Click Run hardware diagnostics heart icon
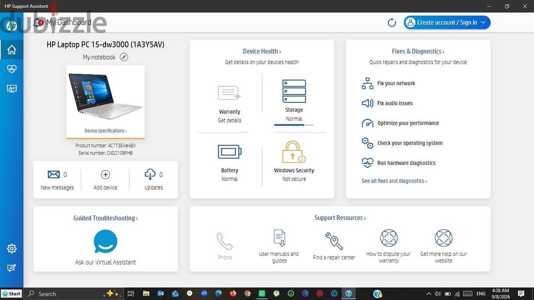This screenshot has height=300, width=534. pos(367,163)
